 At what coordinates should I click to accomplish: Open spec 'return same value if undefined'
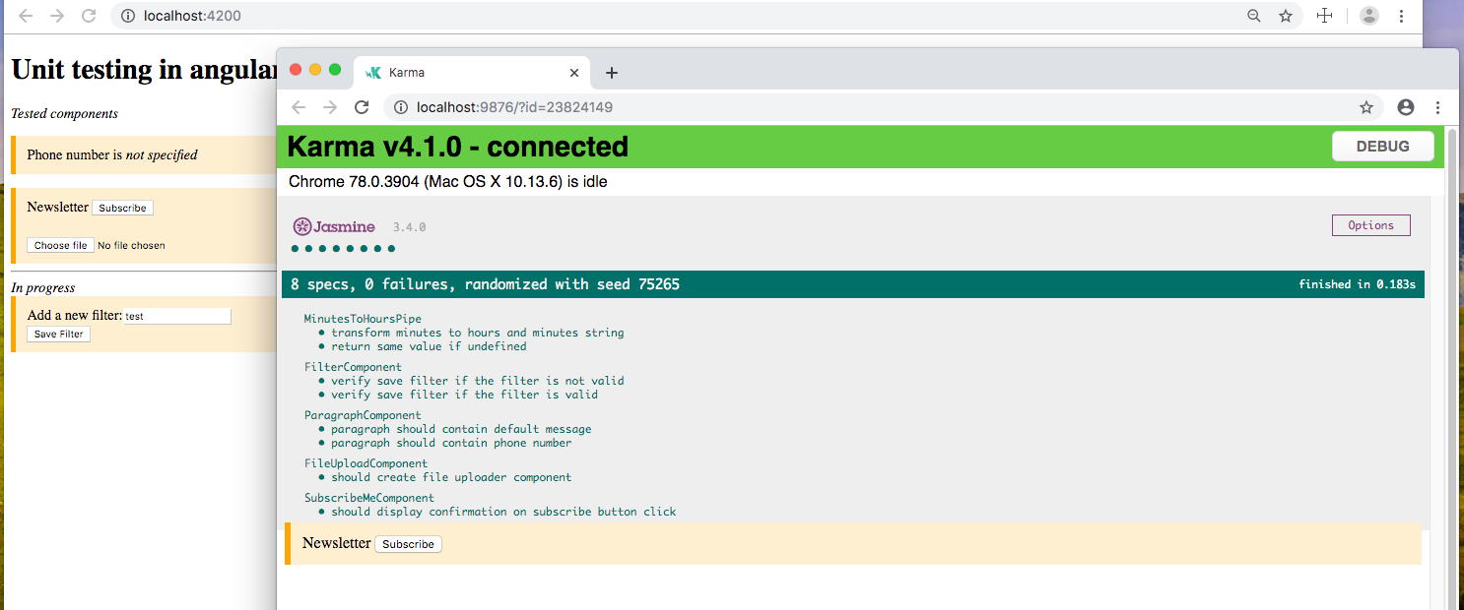(x=429, y=346)
